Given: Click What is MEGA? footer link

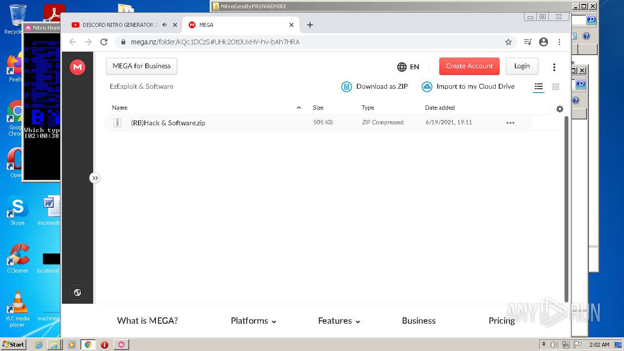Looking at the screenshot, I should [147, 321].
